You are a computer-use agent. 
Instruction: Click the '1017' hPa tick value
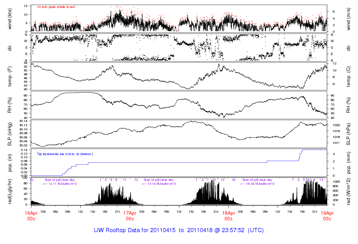pos(336,143)
